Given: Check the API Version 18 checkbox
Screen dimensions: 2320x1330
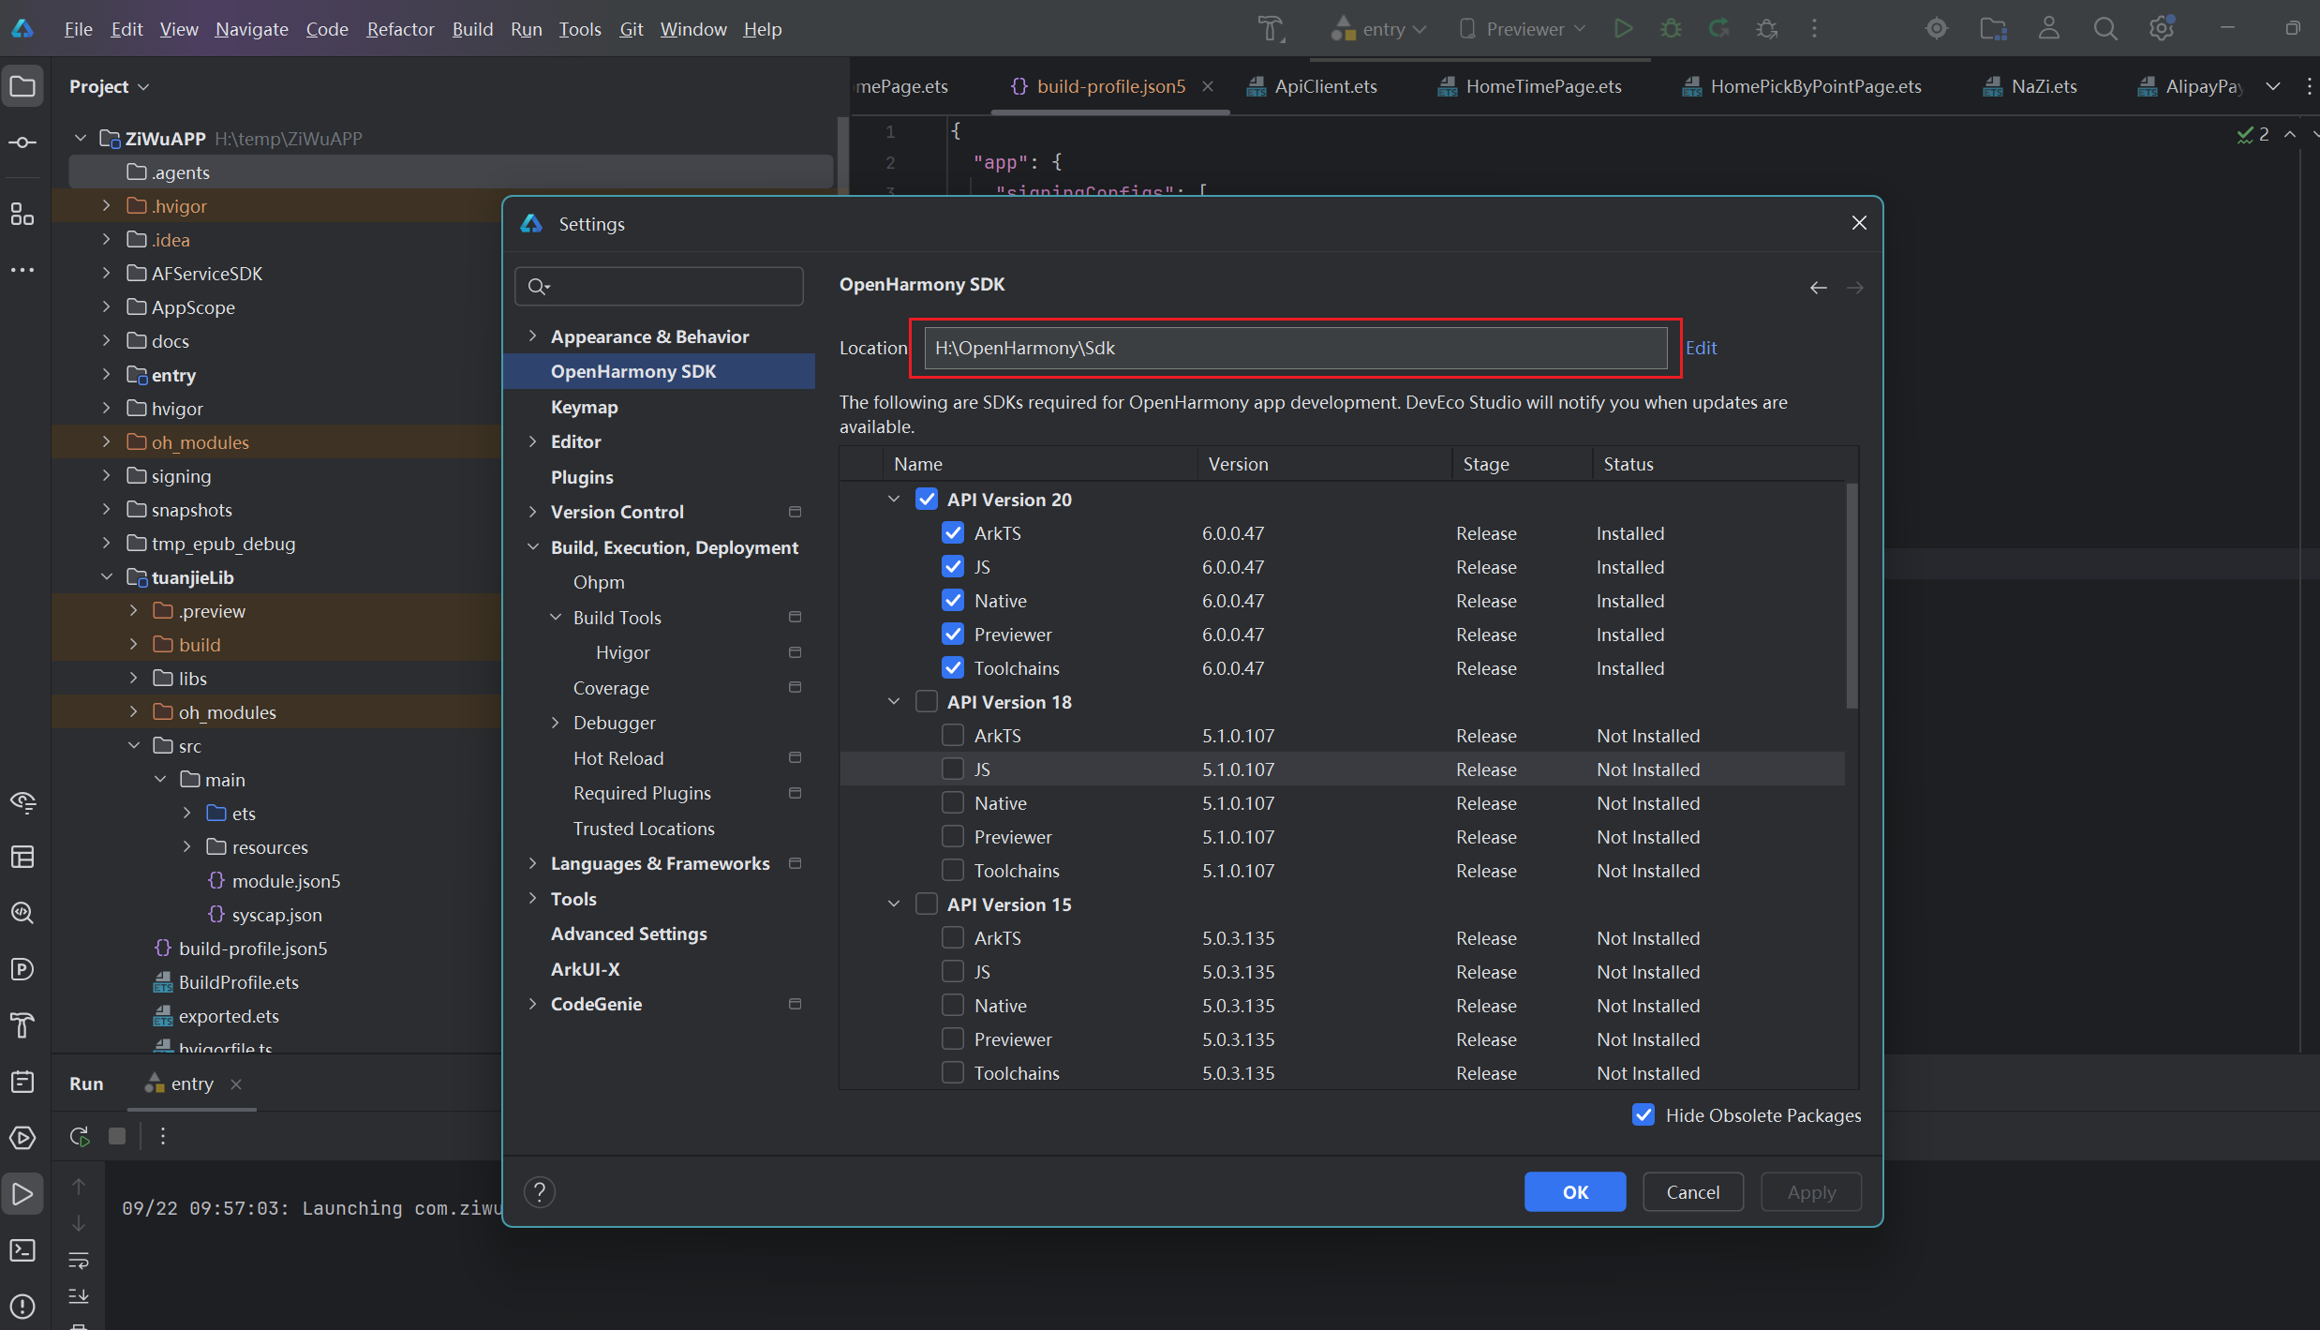Looking at the screenshot, I should click(x=927, y=702).
